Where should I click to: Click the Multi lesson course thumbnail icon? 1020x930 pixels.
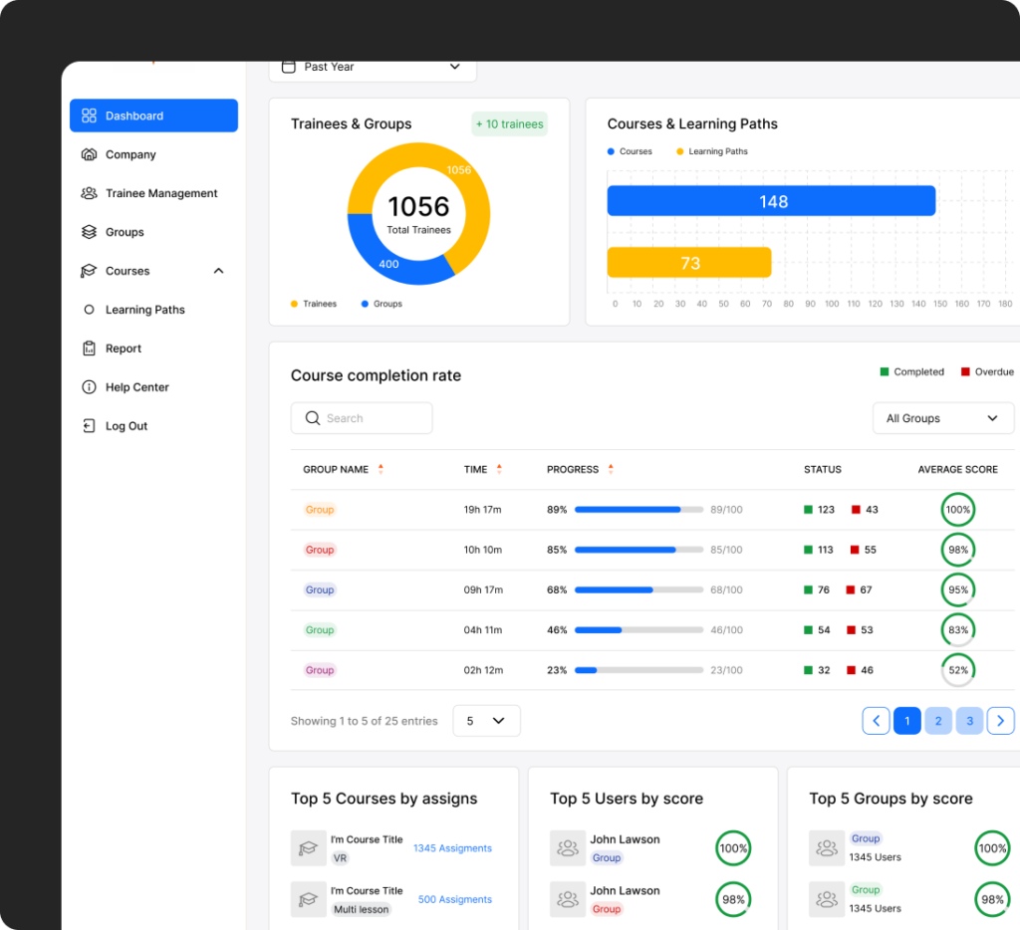pos(309,899)
